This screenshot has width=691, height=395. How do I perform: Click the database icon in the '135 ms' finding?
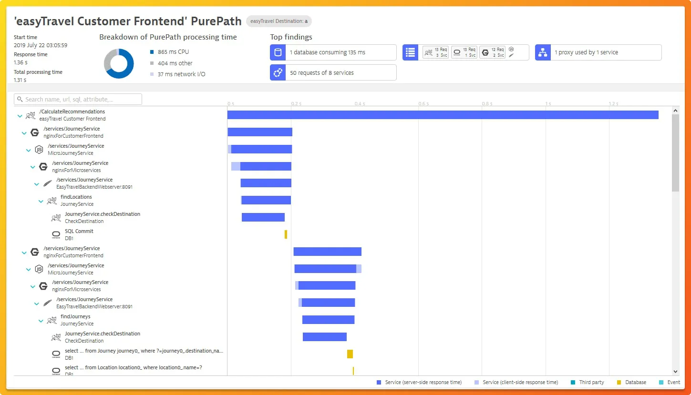pos(278,52)
